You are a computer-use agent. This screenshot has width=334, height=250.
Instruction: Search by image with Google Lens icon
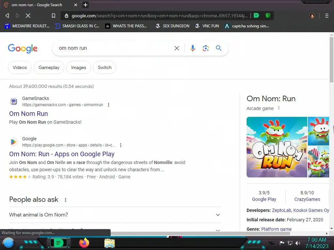point(205,48)
